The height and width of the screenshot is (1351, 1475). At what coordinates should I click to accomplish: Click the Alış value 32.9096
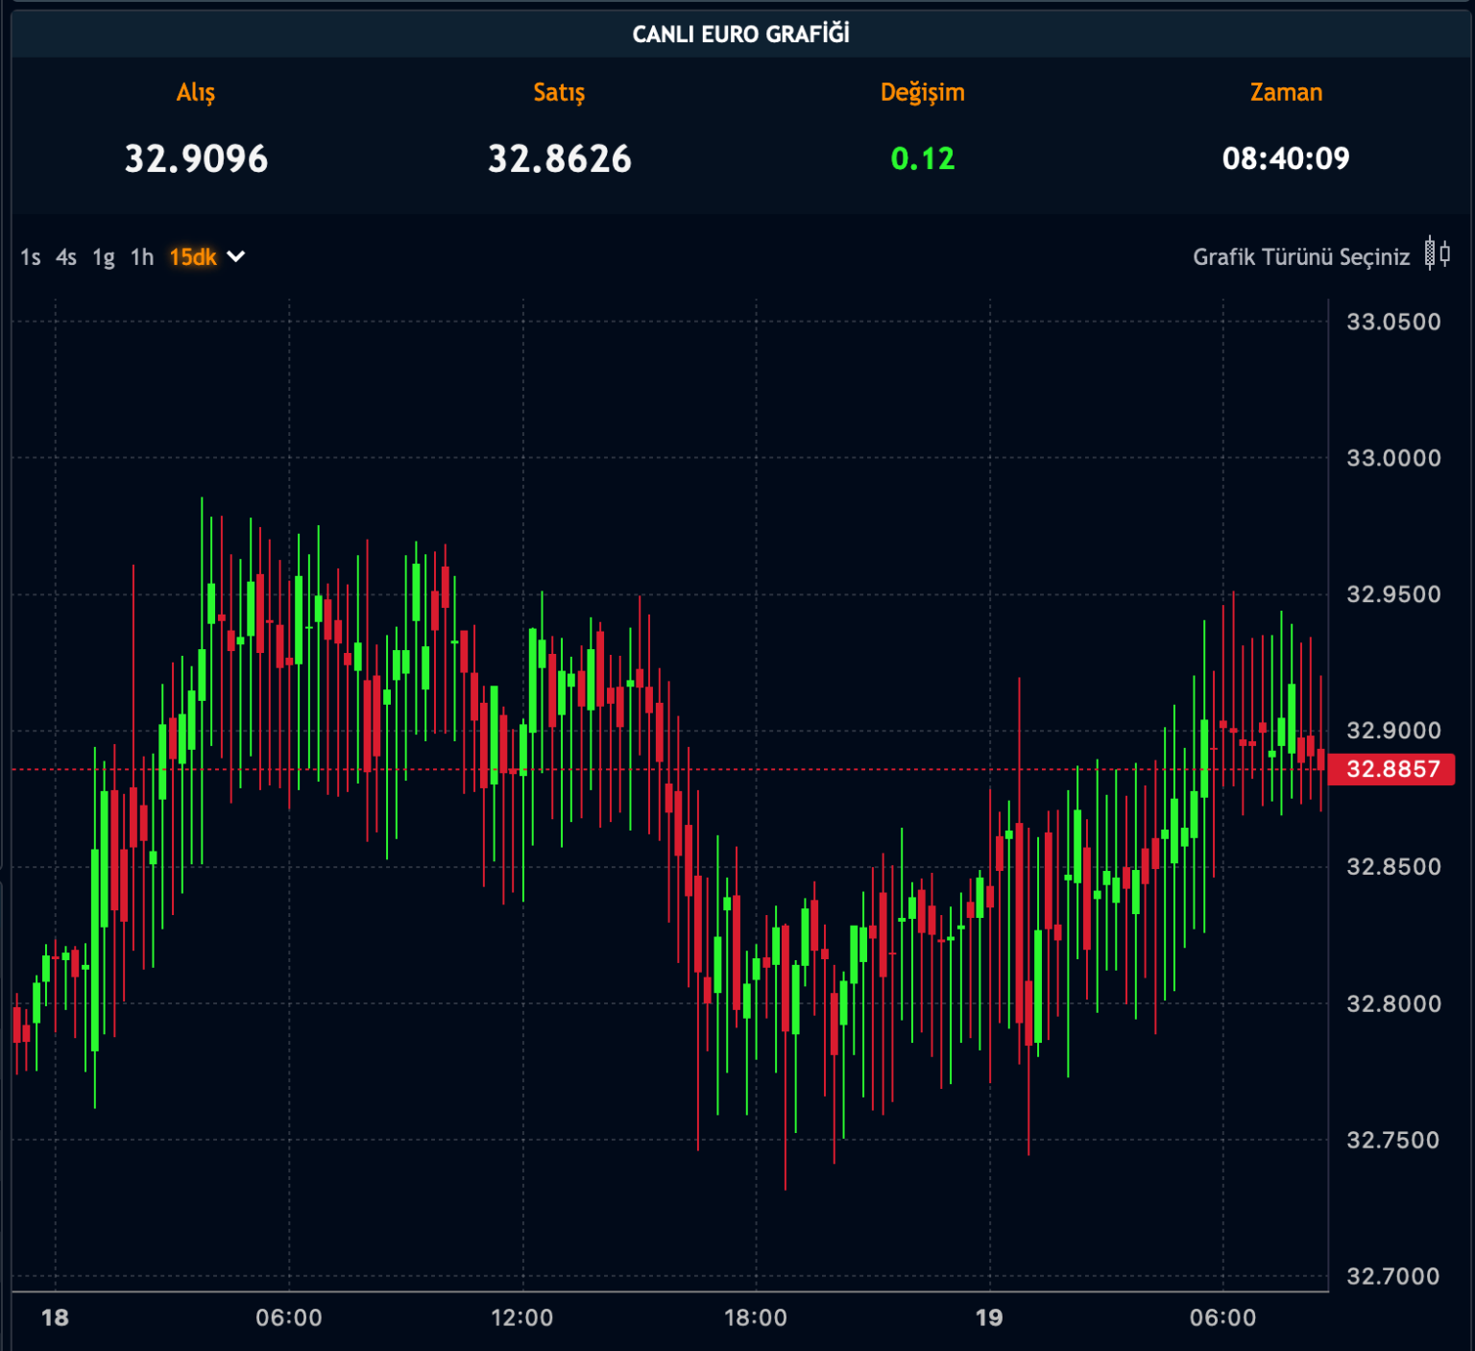[196, 158]
